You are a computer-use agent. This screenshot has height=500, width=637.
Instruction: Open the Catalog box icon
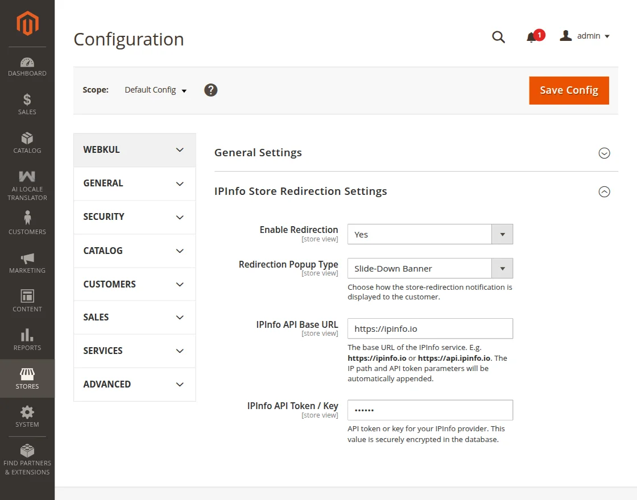pyautogui.click(x=27, y=139)
